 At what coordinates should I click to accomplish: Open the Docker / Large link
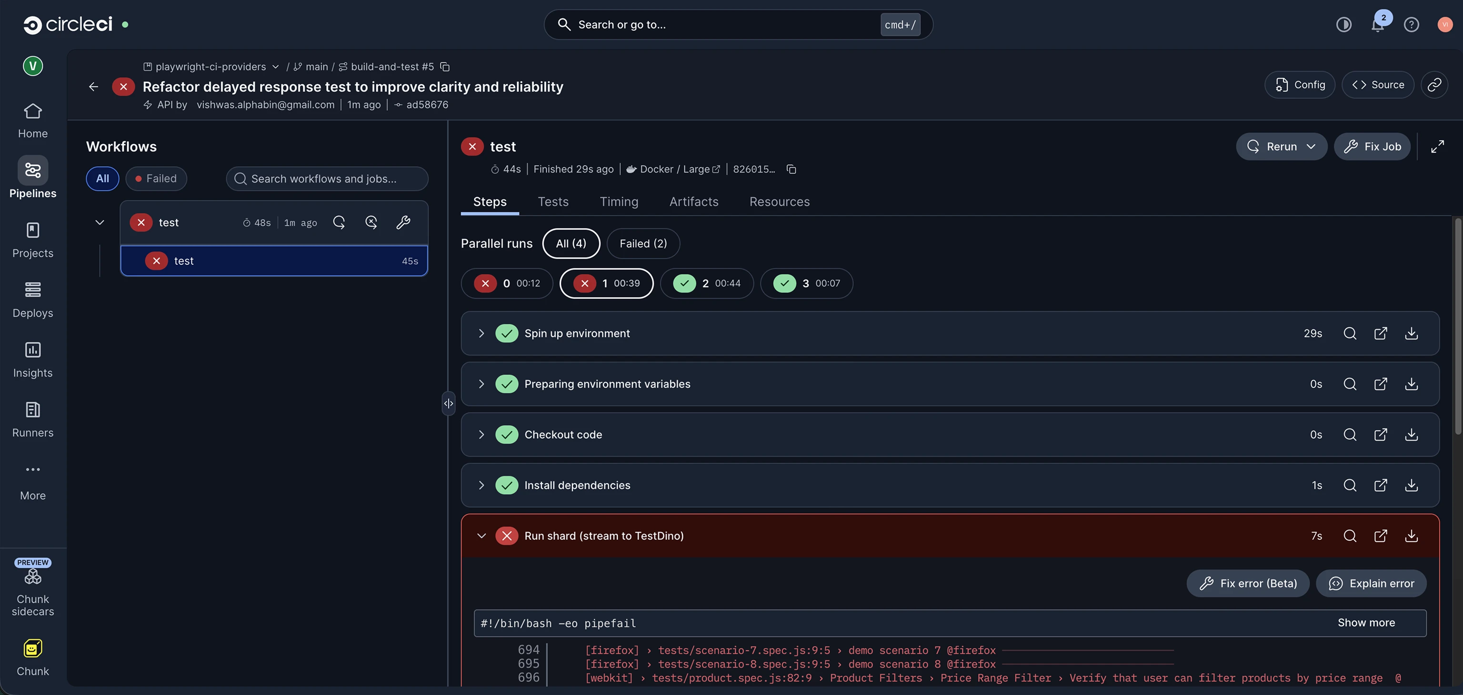click(x=673, y=169)
